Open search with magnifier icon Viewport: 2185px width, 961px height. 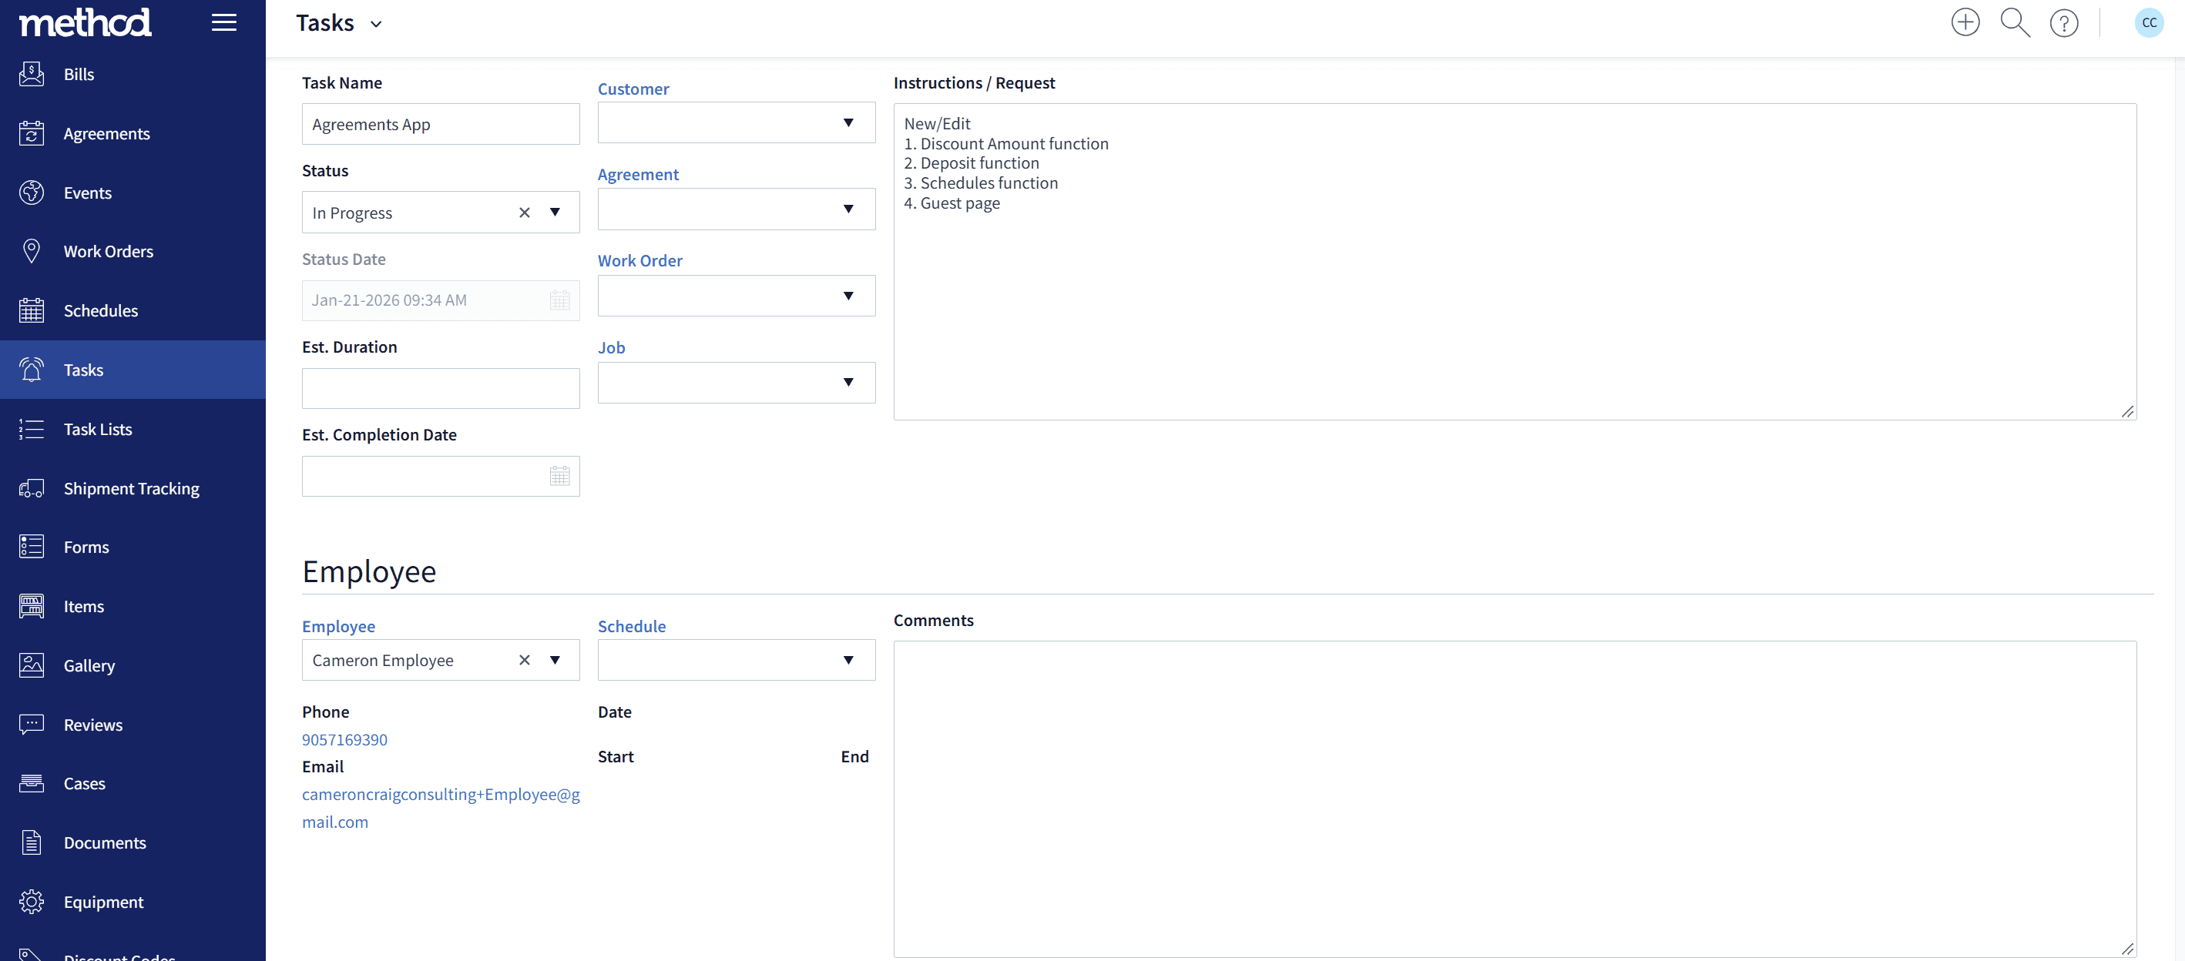[x=2015, y=23]
